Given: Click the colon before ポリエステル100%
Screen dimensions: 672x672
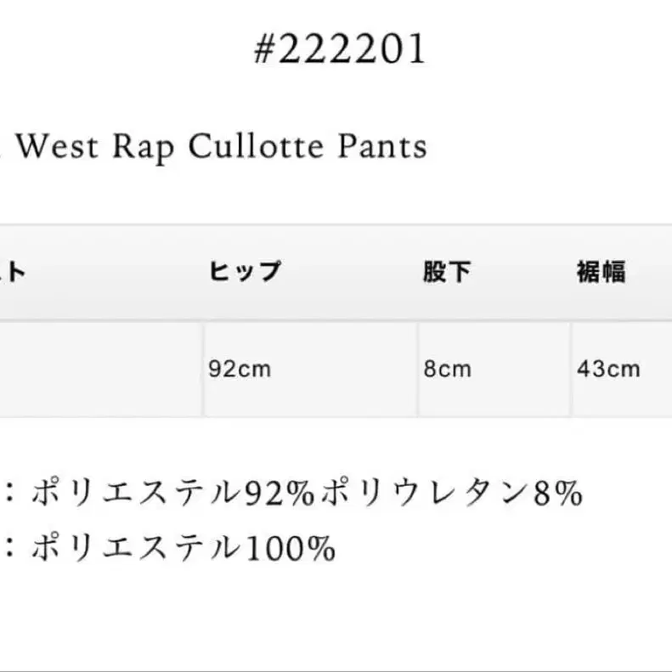Looking at the screenshot, I should click(12, 550).
